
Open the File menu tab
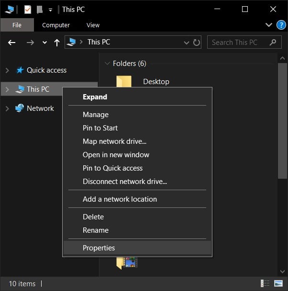point(16,25)
